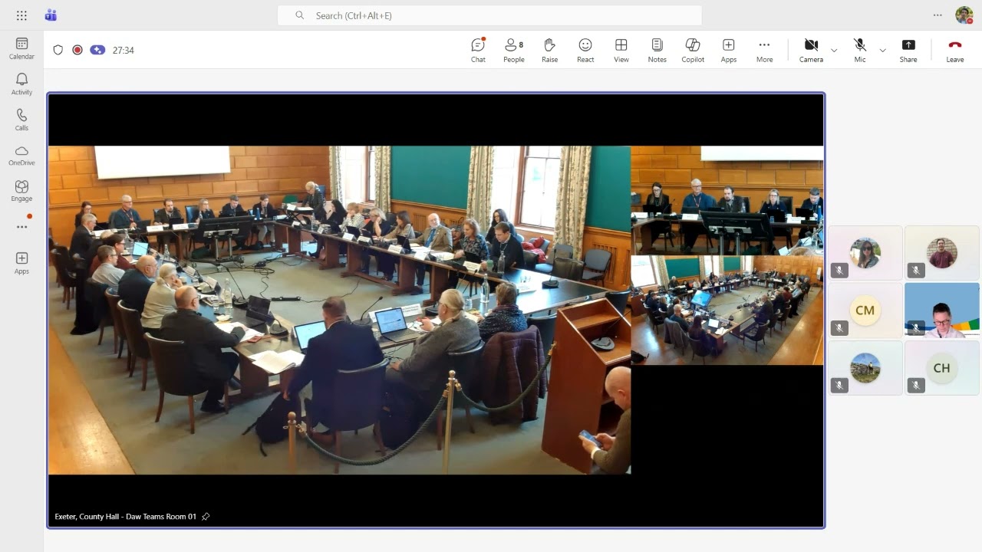Open Engage in the sidebar
The width and height of the screenshot is (982, 552).
pyautogui.click(x=21, y=191)
